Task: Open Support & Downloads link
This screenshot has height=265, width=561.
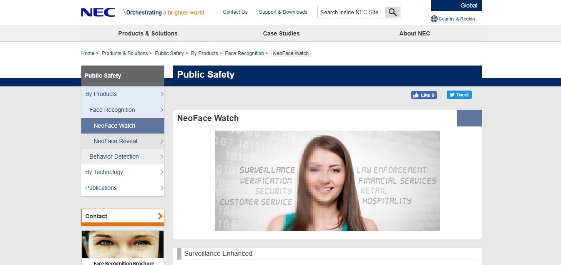Action: (x=283, y=12)
